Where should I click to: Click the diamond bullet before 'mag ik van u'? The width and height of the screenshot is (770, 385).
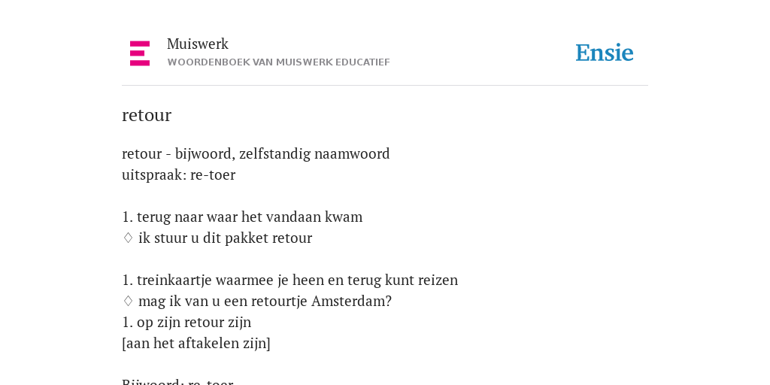pos(128,301)
